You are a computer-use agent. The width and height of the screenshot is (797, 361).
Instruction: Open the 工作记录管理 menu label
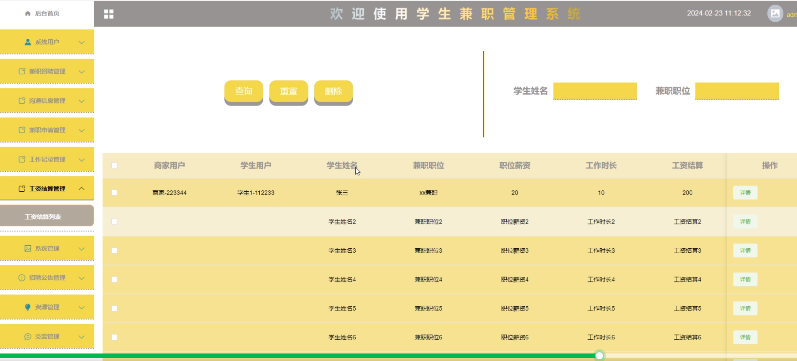tap(47, 159)
